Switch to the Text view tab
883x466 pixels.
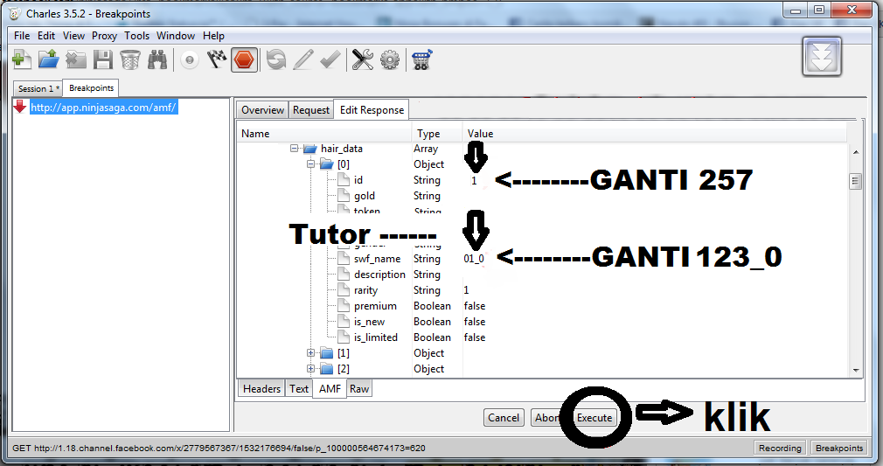point(298,388)
